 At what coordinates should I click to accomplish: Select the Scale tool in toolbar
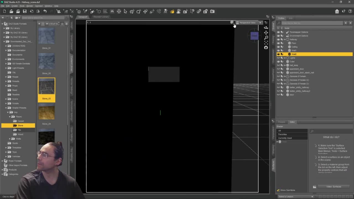point(152,11)
